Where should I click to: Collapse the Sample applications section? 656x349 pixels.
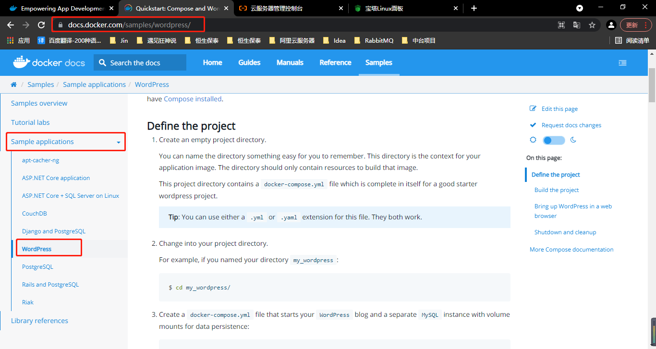coord(65,142)
